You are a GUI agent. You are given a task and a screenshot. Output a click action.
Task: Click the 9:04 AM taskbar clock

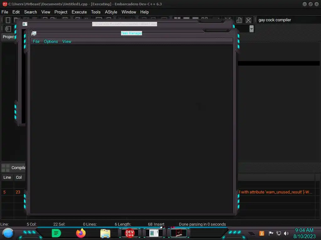304,230
